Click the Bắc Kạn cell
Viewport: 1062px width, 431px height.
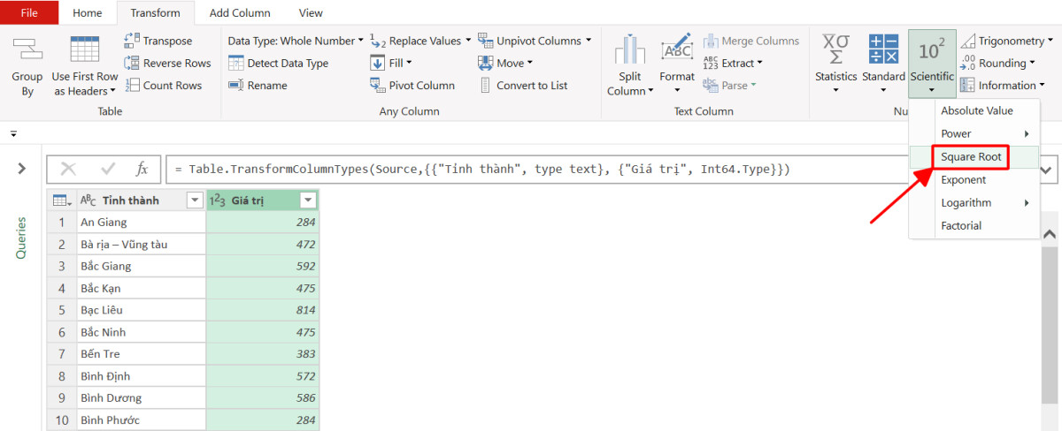[141, 288]
